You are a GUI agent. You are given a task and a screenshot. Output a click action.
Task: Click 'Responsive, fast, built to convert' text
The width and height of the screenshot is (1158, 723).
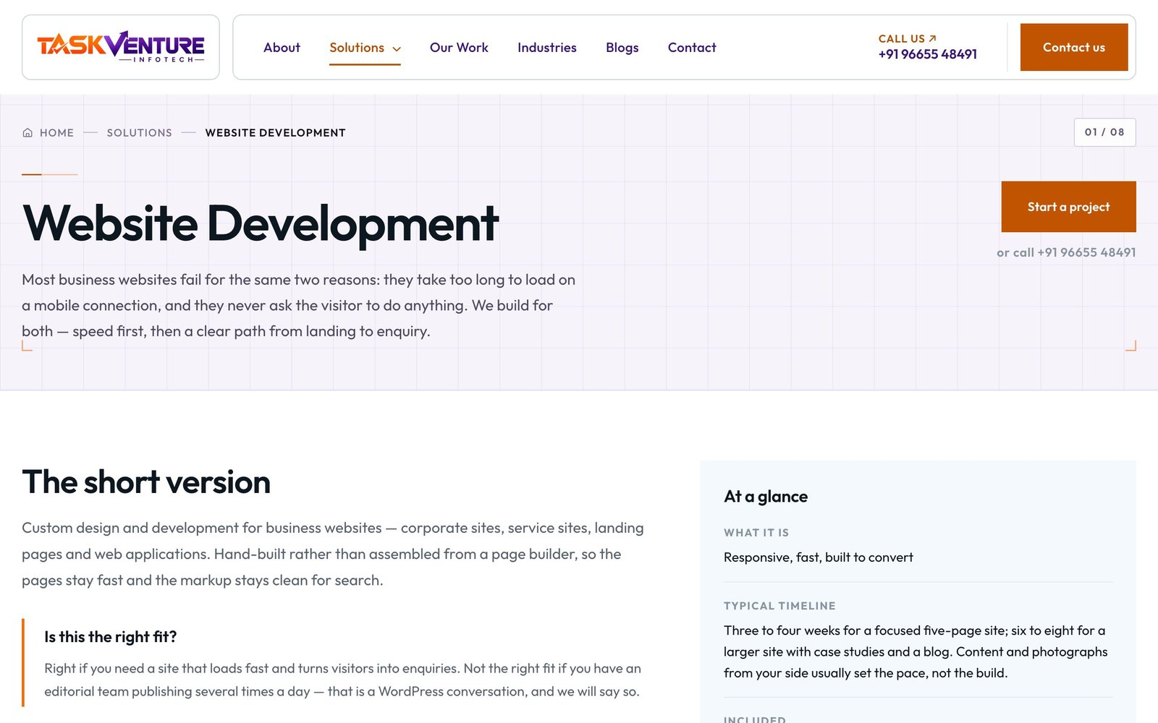(819, 557)
